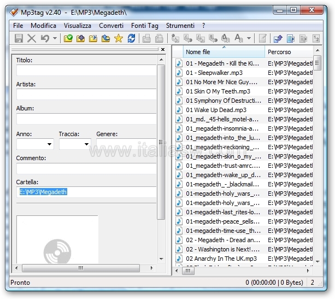Select file '01 Skin O My Teeth.mp3'
335x299 pixels.
click(218, 91)
